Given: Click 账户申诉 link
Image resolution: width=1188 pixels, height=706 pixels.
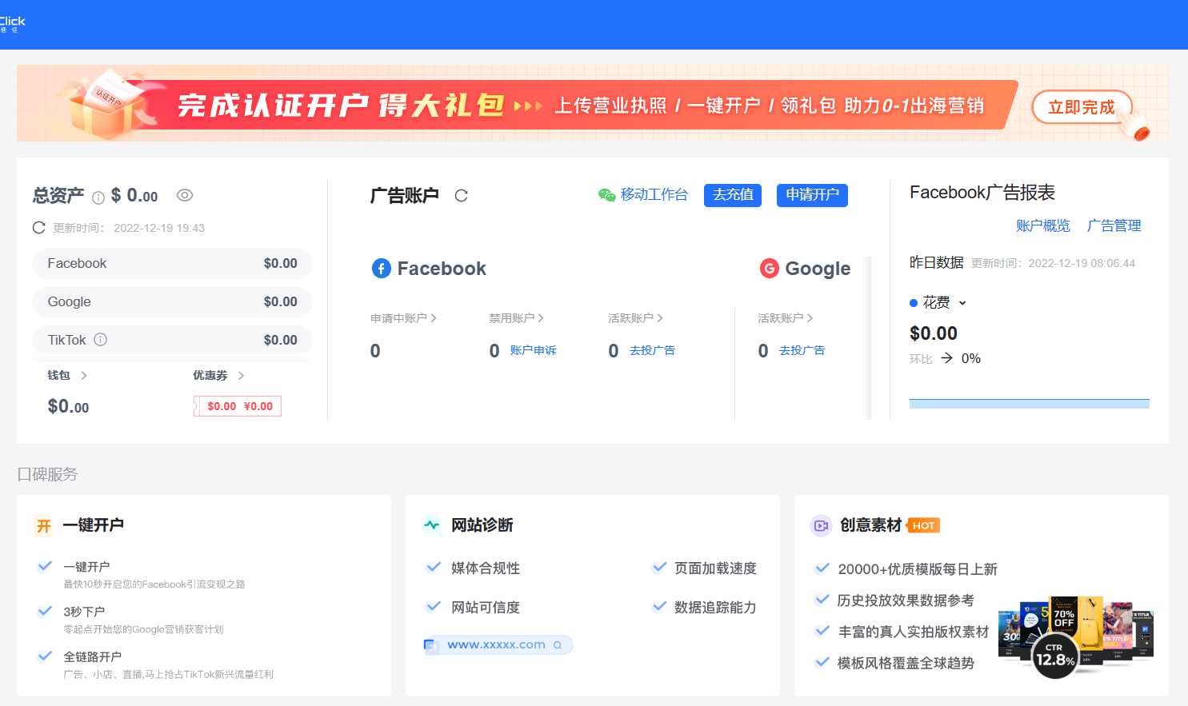Looking at the screenshot, I should [x=533, y=350].
